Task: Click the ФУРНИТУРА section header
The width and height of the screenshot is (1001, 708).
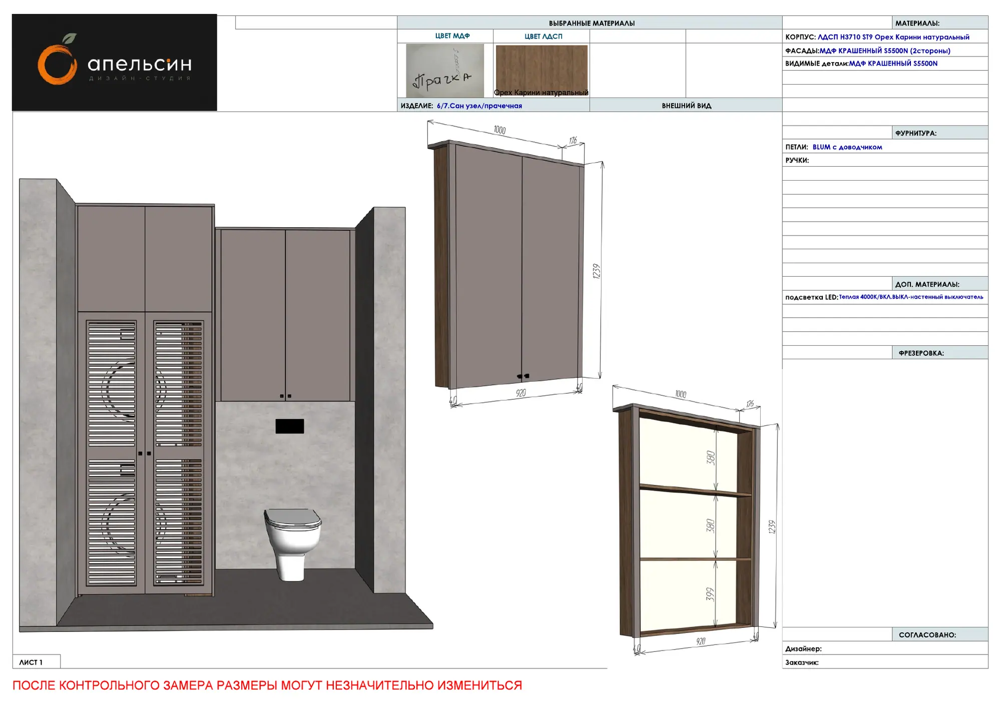Action: pyautogui.click(x=939, y=133)
